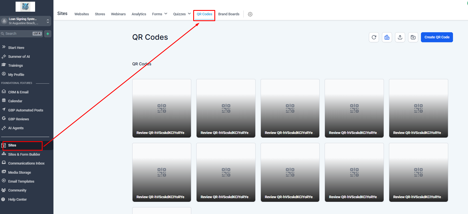468x214 pixels.
Task: Click the My Profile person icon
Action: coord(4,74)
